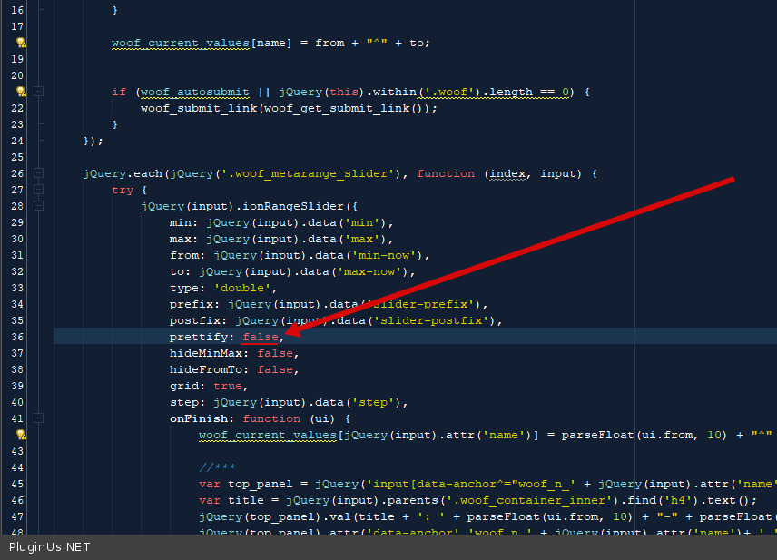The width and height of the screenshot is (777, 560).
Task: Click the PluginUs.NET watermark text
Action: (50, 547)
